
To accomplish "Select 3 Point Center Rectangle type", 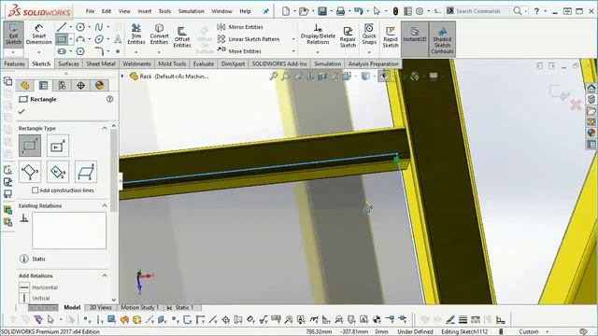I will (58, 172).
